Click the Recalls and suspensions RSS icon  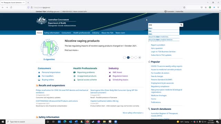tap(37, 85)
